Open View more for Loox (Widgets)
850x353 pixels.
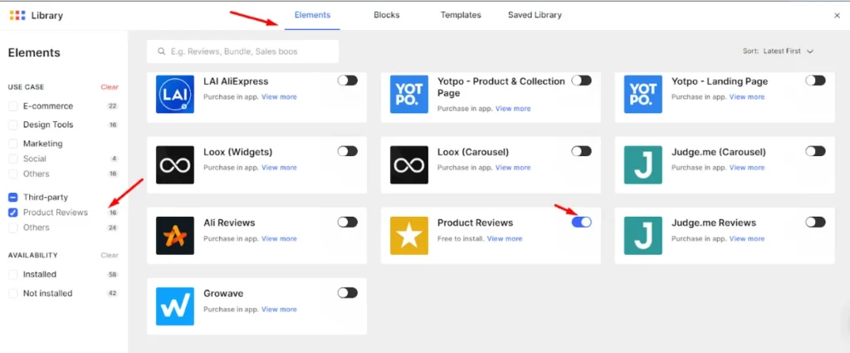279,168
